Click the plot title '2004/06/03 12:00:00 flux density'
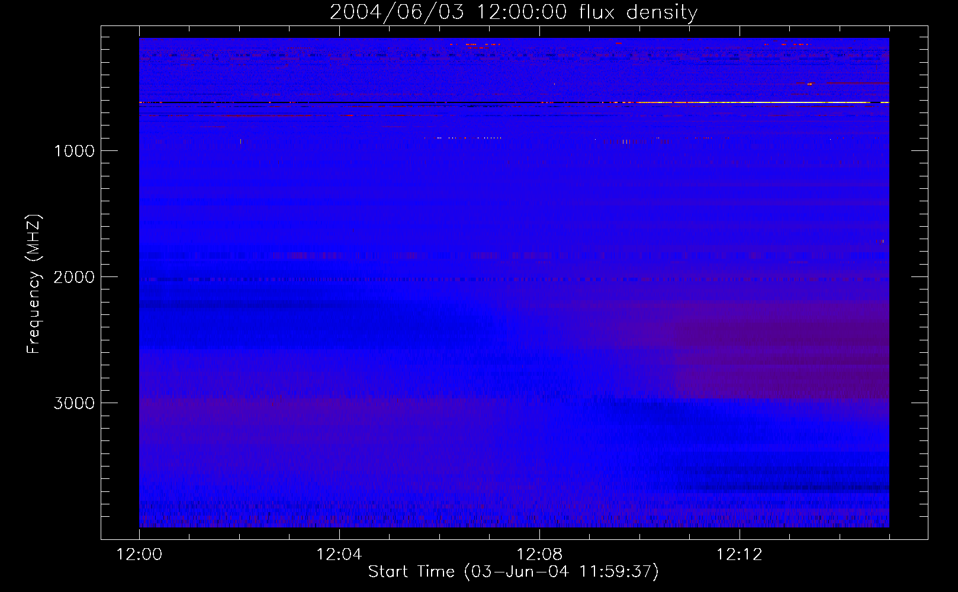Screen dimensions: 958x592 tap(513, 12)
